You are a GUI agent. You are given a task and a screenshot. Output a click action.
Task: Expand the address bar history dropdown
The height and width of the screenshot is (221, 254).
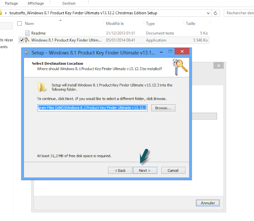(208, 13)
